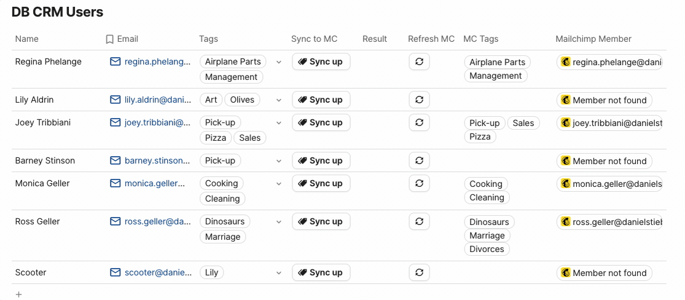Refresh MC for Barney Stinson row
The image size is (685, 300).
[x=419, y=160]
